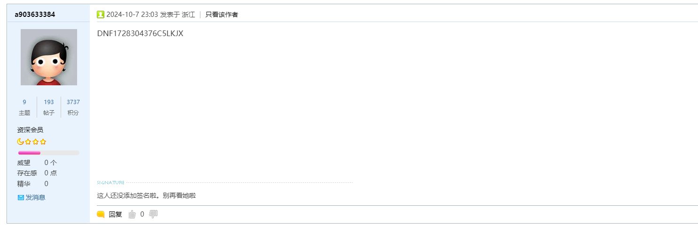Image resolution: width=698 pixels, height=225 pixels.
Task: Click the 资深会员 member rank label
Action: [30, 130]
